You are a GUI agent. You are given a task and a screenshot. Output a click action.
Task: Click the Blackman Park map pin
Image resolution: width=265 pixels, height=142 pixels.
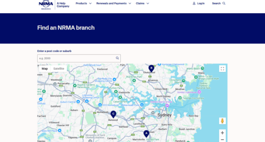tap(134, 80)
